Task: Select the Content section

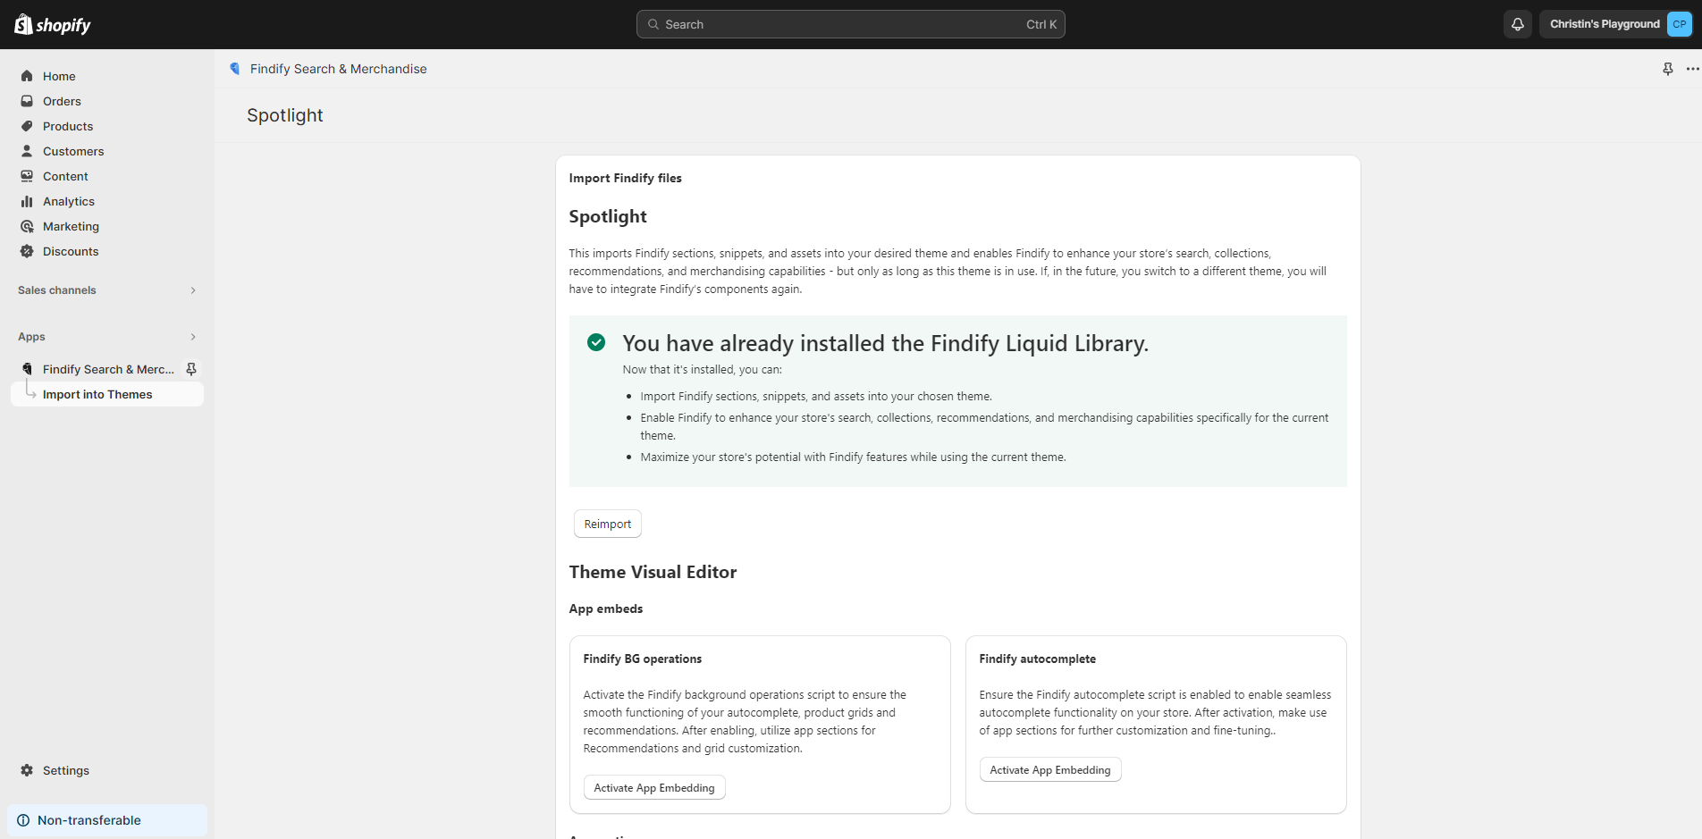Action: tap(65, 176)
